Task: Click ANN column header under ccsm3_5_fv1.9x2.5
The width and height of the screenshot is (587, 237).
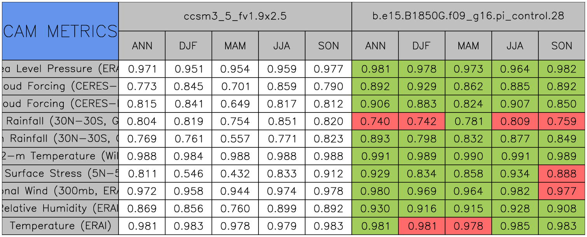Action: 142,46
